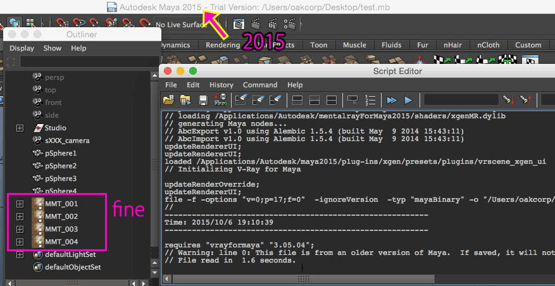Open the Outliner Display menu
The width and height of the screenshot is (555, 286).
[x=22, y=48]
